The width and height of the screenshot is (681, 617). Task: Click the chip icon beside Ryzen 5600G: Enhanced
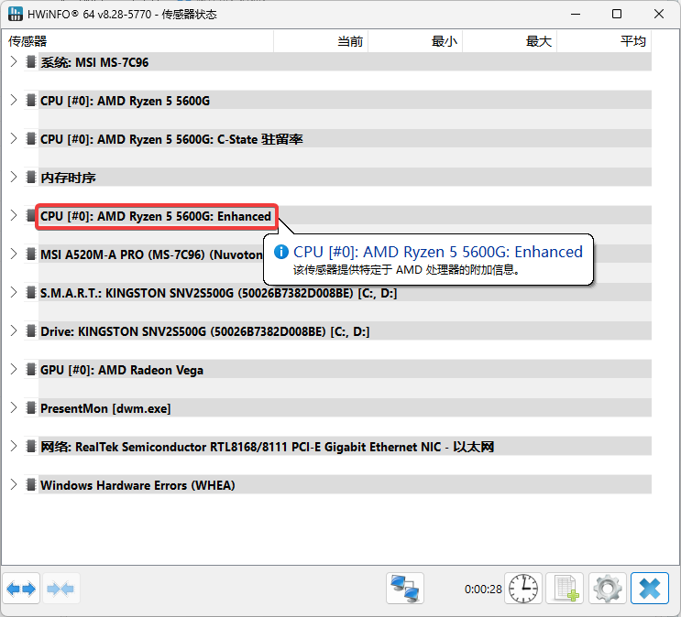[x=31, y=216]
